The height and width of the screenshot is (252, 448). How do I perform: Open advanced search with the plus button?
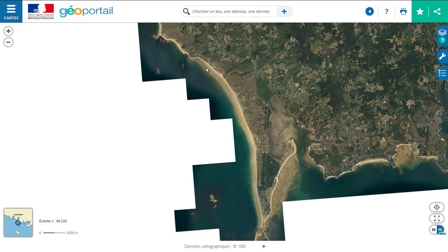pos(284,12)
